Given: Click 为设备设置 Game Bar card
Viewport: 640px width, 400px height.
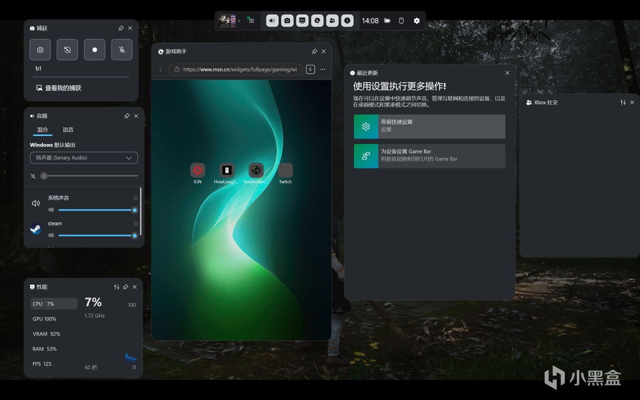Looking at the screenshot, I should click(x=429, y=156).
